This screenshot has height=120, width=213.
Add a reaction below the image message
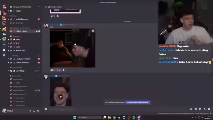tap(64, 70)
